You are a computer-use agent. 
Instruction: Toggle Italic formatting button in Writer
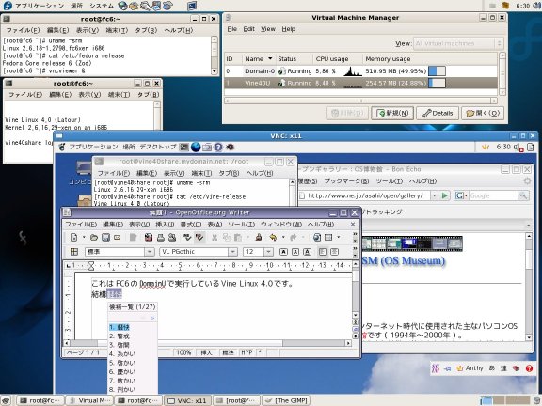click(x=295, y=252)
